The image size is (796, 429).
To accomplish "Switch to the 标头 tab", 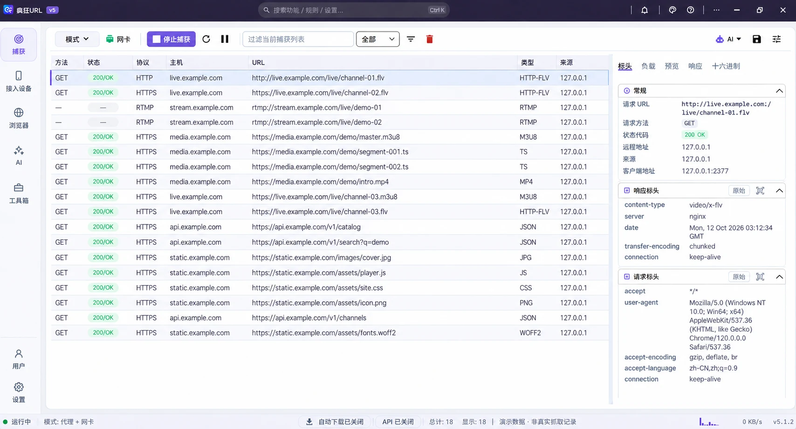I will [625, 66].
